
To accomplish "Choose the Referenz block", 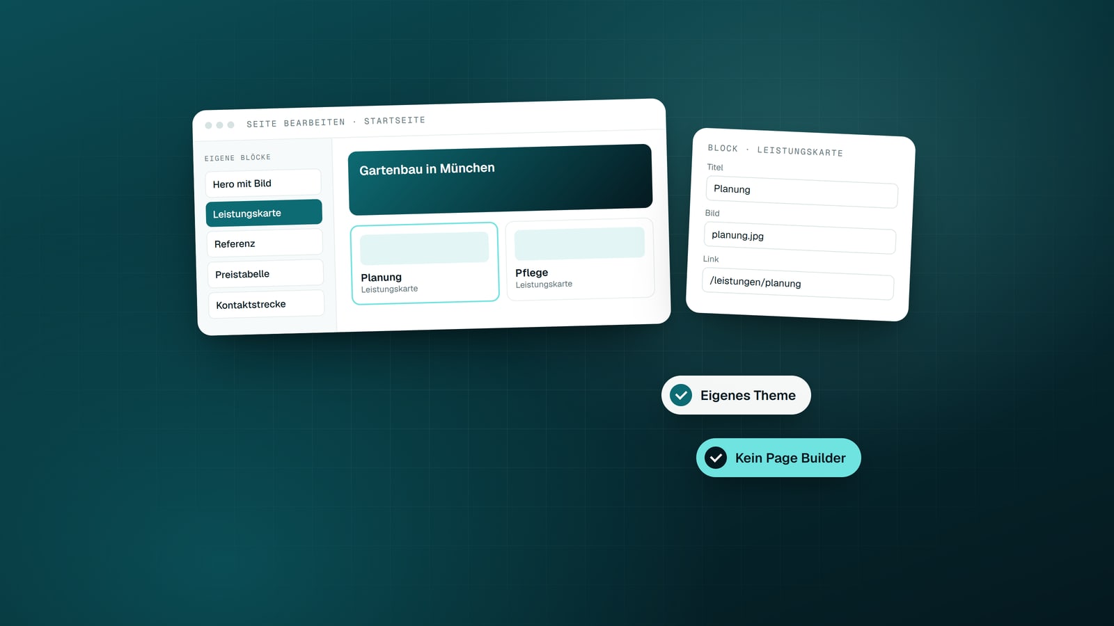I will (265, 243).
